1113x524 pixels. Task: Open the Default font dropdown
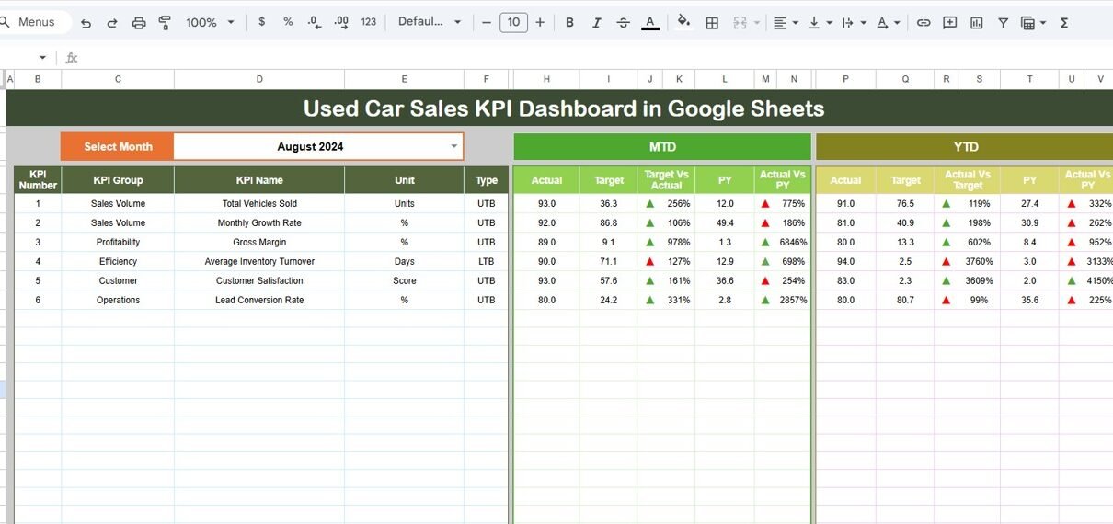pyautogui.click(x=430, y=22)
